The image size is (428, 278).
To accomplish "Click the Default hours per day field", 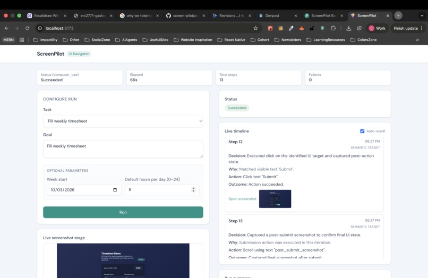I will (162, 189).
